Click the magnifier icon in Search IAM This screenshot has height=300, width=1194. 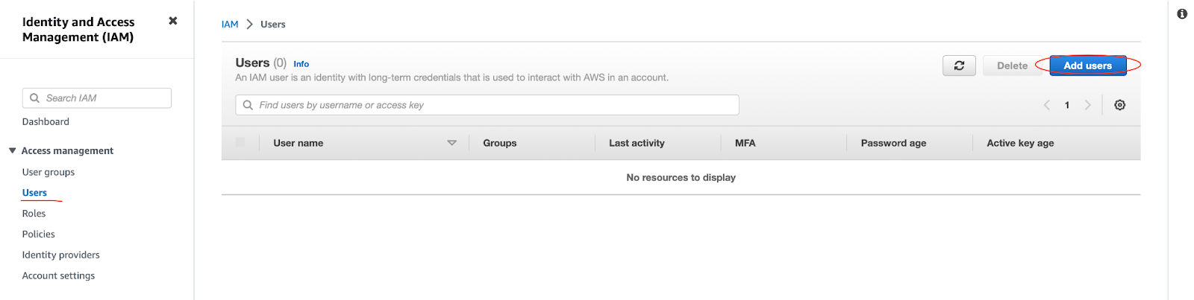[34, 98]
